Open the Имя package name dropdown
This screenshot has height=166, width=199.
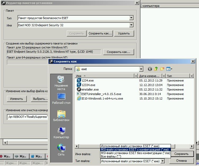tap(131, 25)
